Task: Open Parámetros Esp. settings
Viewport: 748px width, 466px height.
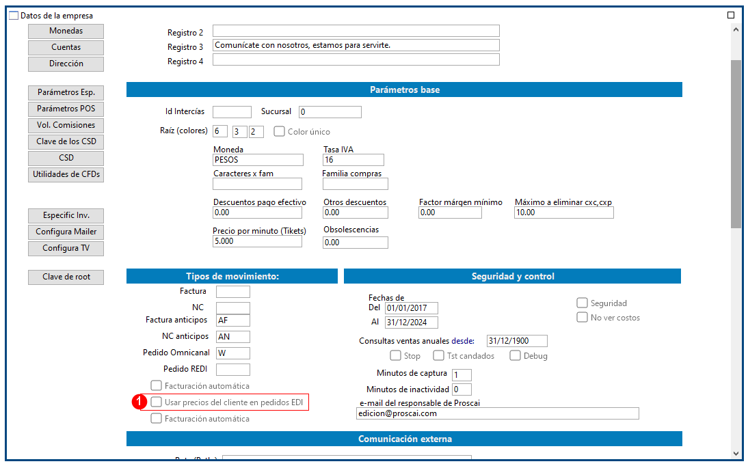Action: point(66,92)
